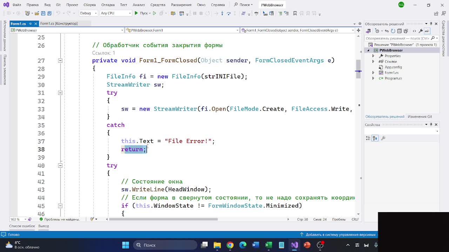
Task: Click the feedback icon at top right
Action: (444, 13)
